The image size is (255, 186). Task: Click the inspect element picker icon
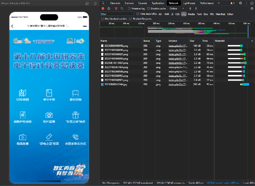[x=103, y=3]
